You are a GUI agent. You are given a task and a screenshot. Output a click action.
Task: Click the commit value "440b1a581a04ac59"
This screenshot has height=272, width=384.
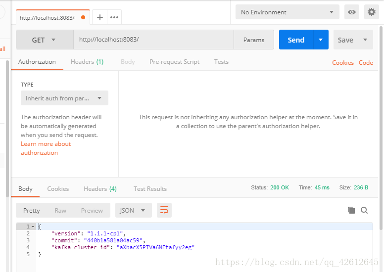point(113,240)
